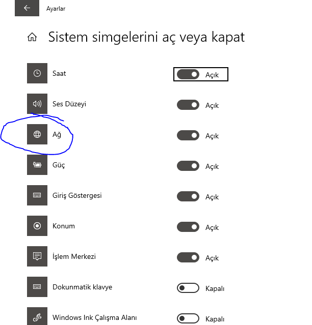Click the back arrow in the title bar

27,8
